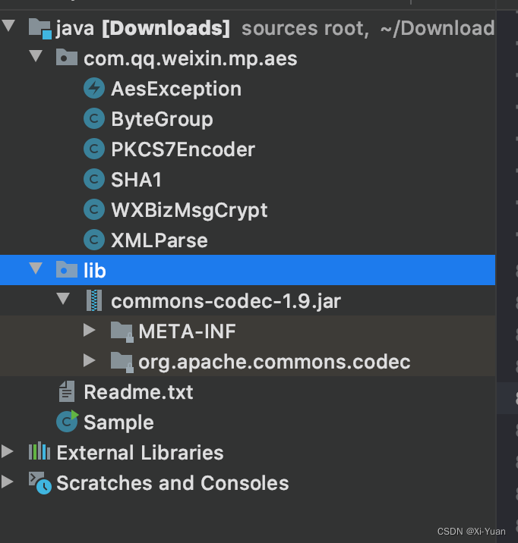The height and width of the screenshot is (543, 518).
Task: Collapse the commons-codec-1.9.jar arrow
Action: pos(63,299)
